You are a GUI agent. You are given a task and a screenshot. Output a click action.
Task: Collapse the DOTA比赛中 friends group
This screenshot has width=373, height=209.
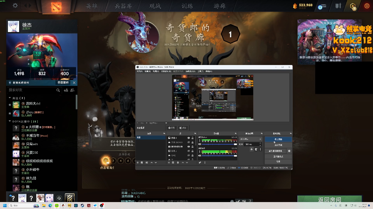click(10, 121)
